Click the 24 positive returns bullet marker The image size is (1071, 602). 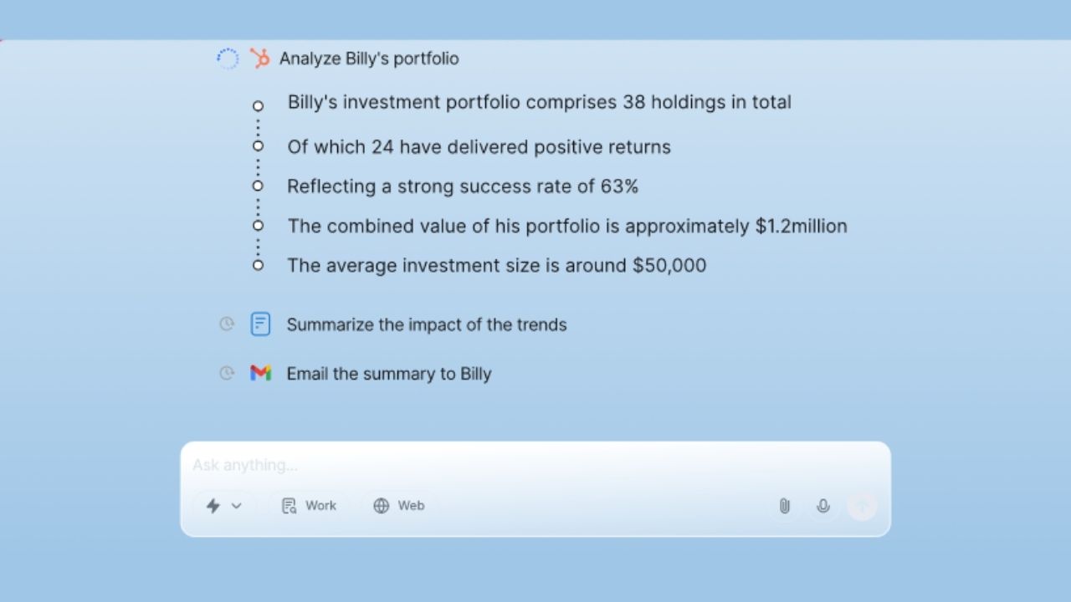(258, 146)
